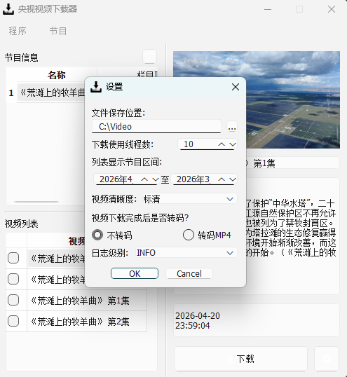Click the timestamp 2026-04-20 23:59:04
Screen dimensions: 347x377
(x=198, y=320)
